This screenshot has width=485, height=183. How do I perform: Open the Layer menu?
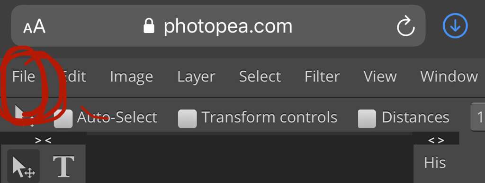click(x=196, y=77)
